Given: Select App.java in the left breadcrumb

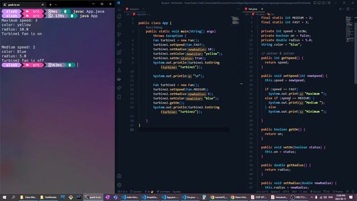Looking at the screenshot, I should pyautogui.click(x=141, y=14).
